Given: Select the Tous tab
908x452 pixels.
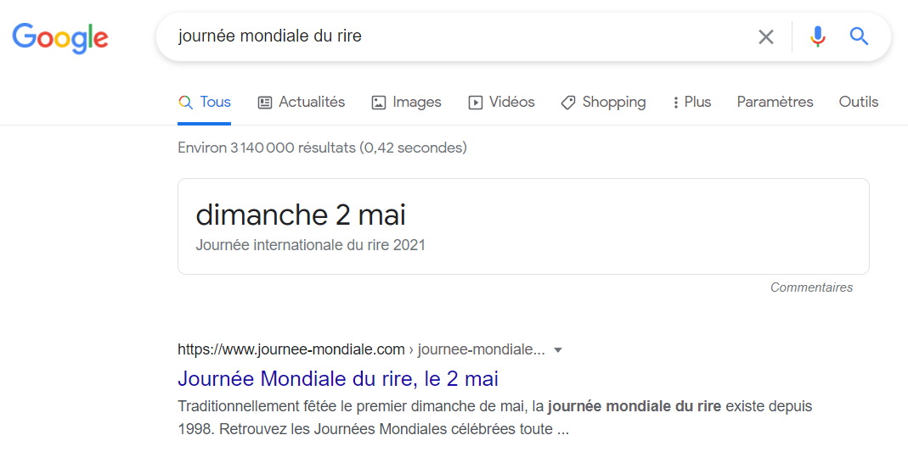Looking at the screenshot, I should (x=205, y=103).
